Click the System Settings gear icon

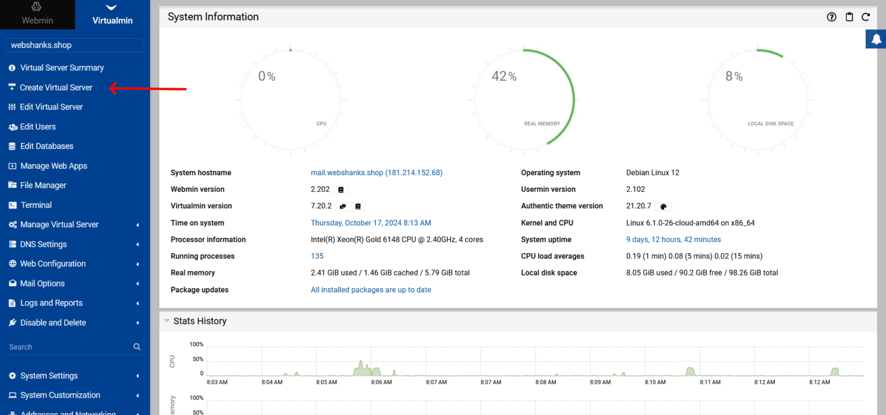click(x=12, y=375)
